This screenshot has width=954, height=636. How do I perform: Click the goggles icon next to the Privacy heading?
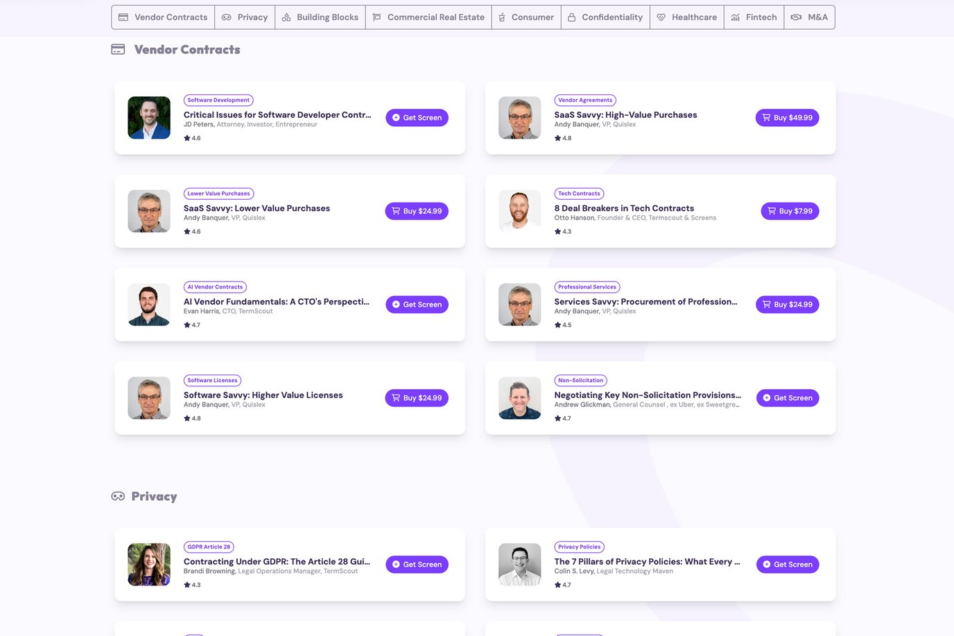(x=117, y=496)
